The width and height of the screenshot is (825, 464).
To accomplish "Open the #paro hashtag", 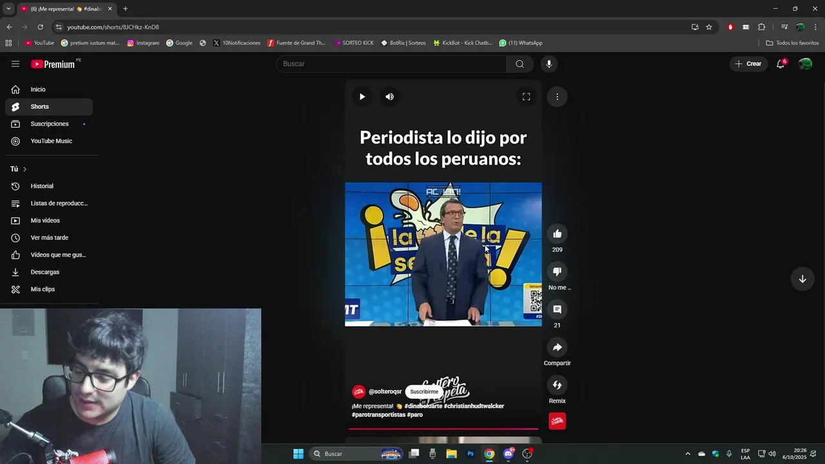I will [415, 414].
